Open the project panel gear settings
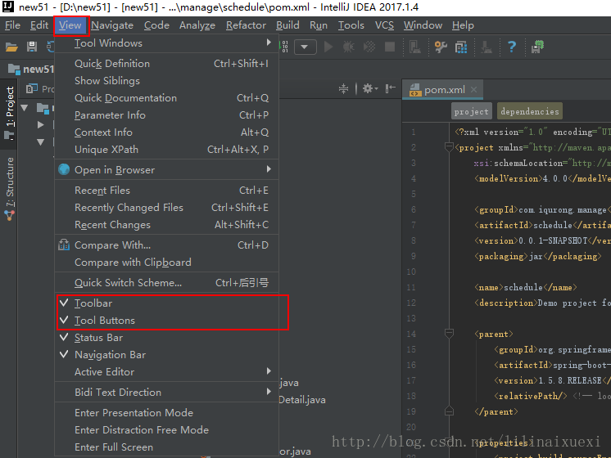Image resolution: width=611 pixels, height=458 pixels. [370, 88]
